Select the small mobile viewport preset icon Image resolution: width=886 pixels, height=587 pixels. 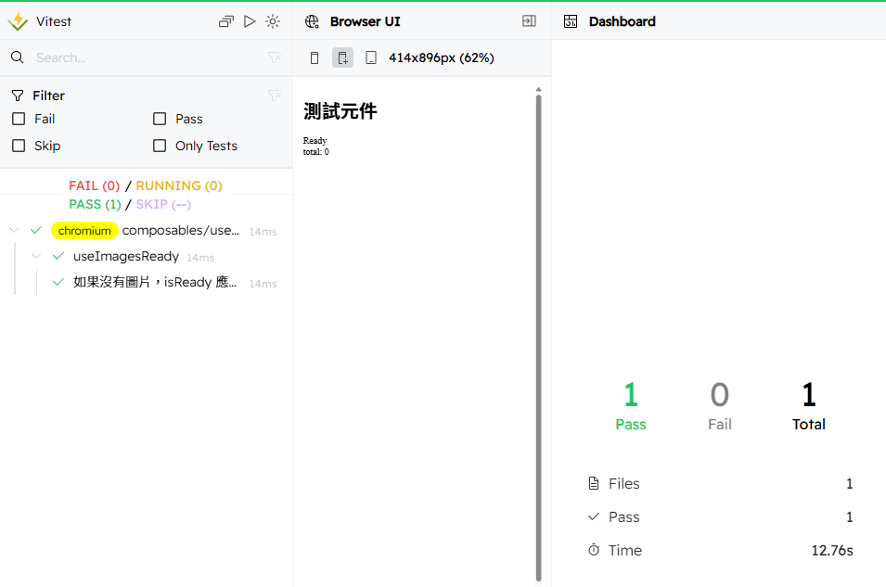(x=315, y=57)
